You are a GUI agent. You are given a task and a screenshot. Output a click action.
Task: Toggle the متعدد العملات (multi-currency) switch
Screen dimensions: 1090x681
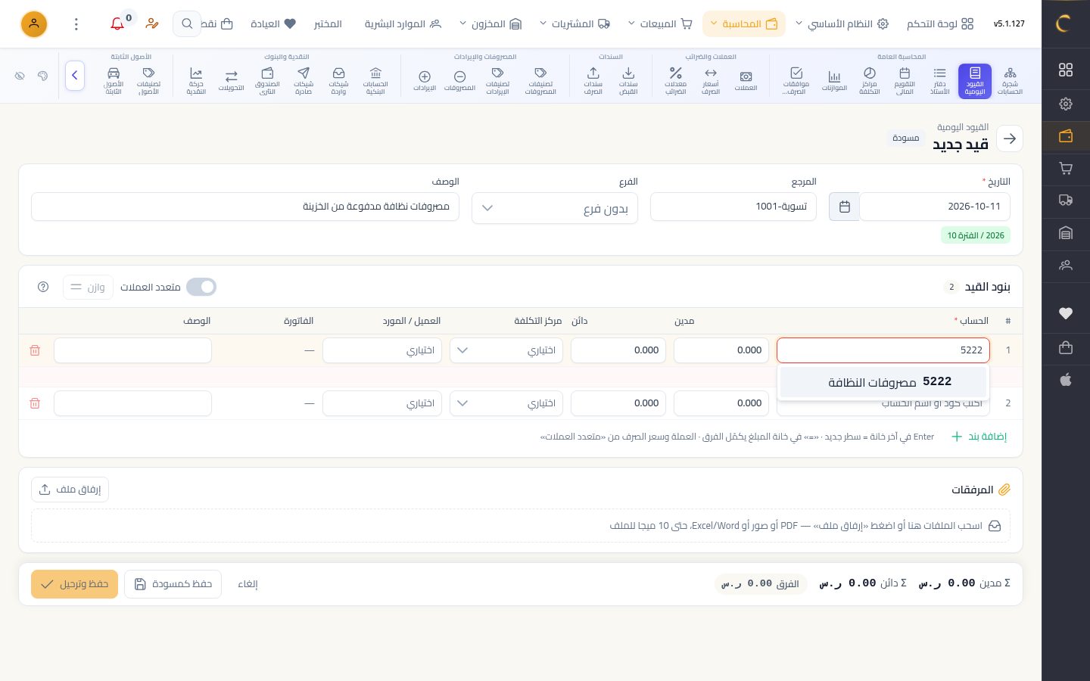tap(201, 287)
